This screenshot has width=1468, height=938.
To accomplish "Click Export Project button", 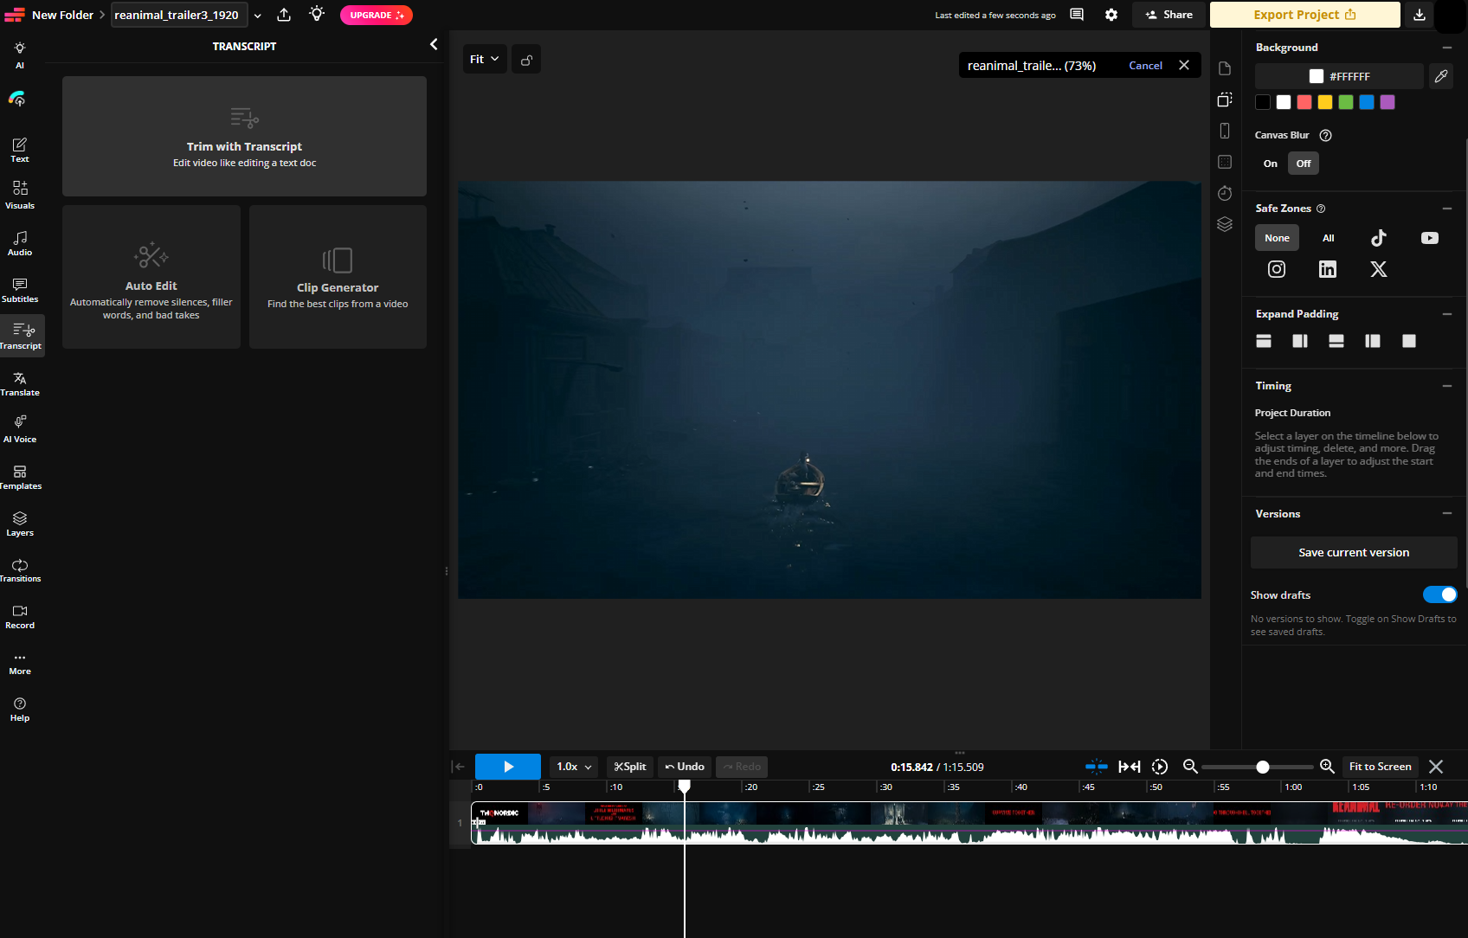I will 1304,15.
